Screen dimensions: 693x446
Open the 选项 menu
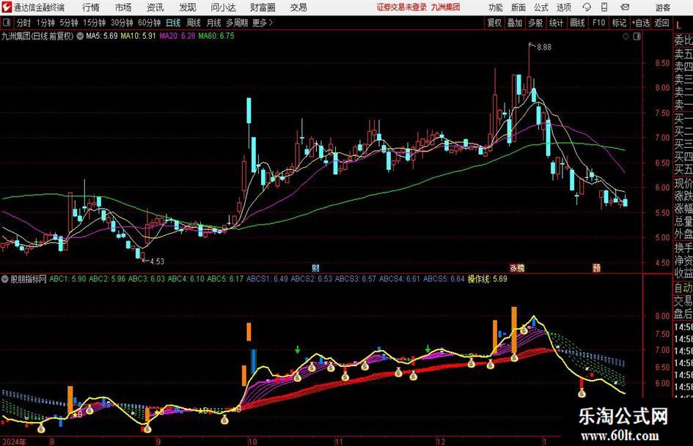pos(563,7)
